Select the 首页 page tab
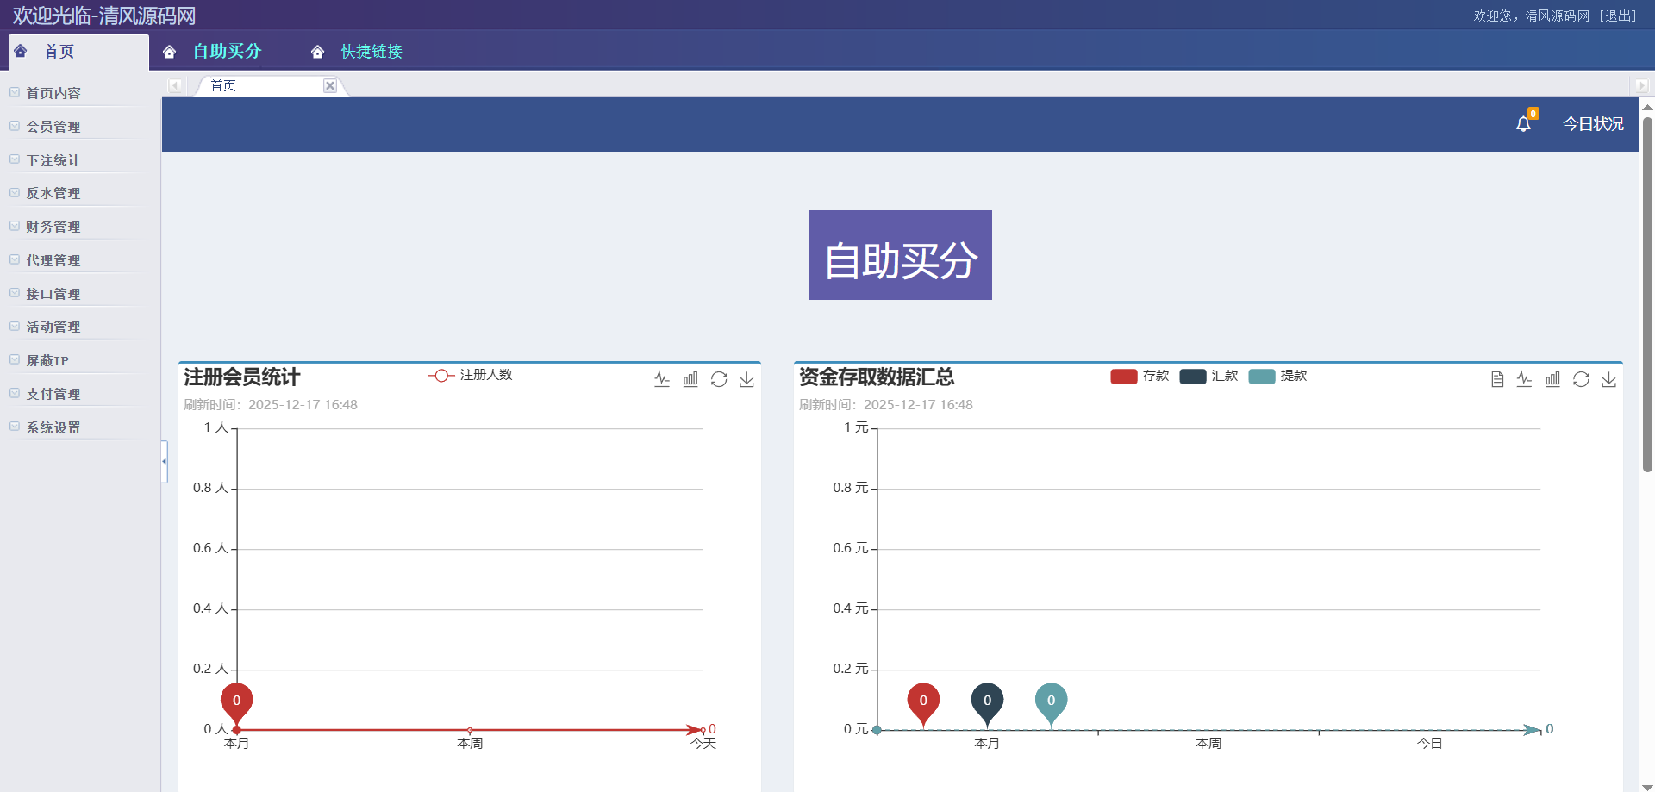The height and width of the screenshot is (792, 1655). coord(269,85)
